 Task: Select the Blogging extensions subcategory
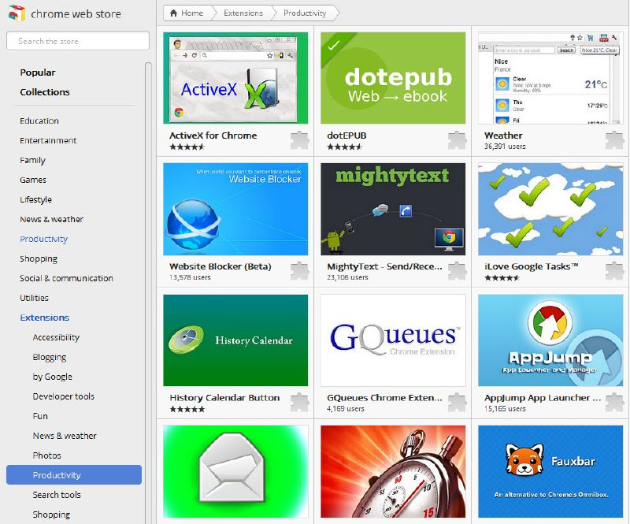pos(50,357)
